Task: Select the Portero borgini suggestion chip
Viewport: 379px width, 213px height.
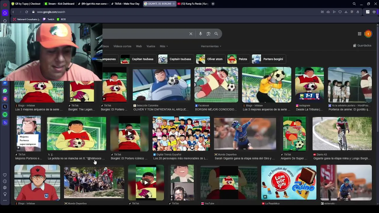Action: point(268,59)
